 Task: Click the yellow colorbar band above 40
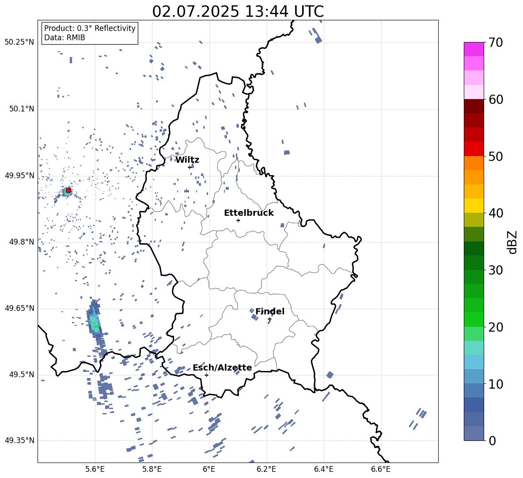474,206
